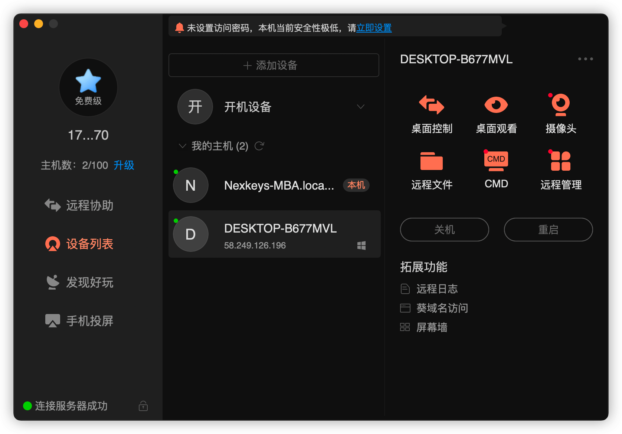
Task: Launch the CMD remote terminal
Action: pyautogui.click(x=496, y=170)
